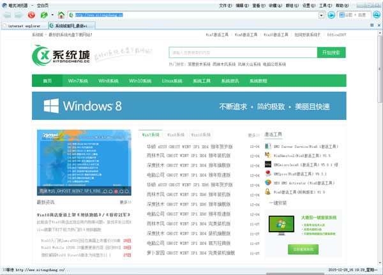Open 雨林木风 GHOST WIN7 SP1 X64 猴年装机版

pyautogui.click(x=188, y=156)
